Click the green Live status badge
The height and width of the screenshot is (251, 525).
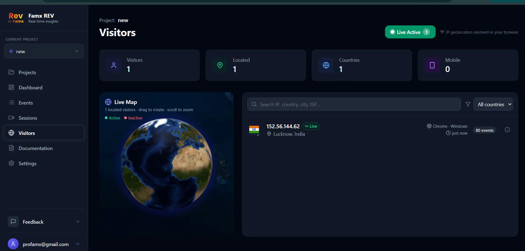(311, 126)
